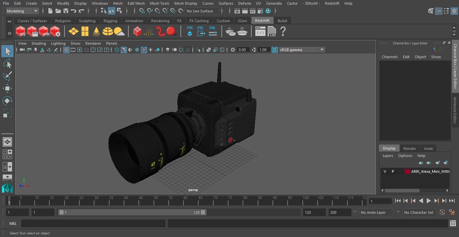Viewport: 459px width, 237px height.
Task: Click Channels in Channel Box
Action: tap(389, 57)
